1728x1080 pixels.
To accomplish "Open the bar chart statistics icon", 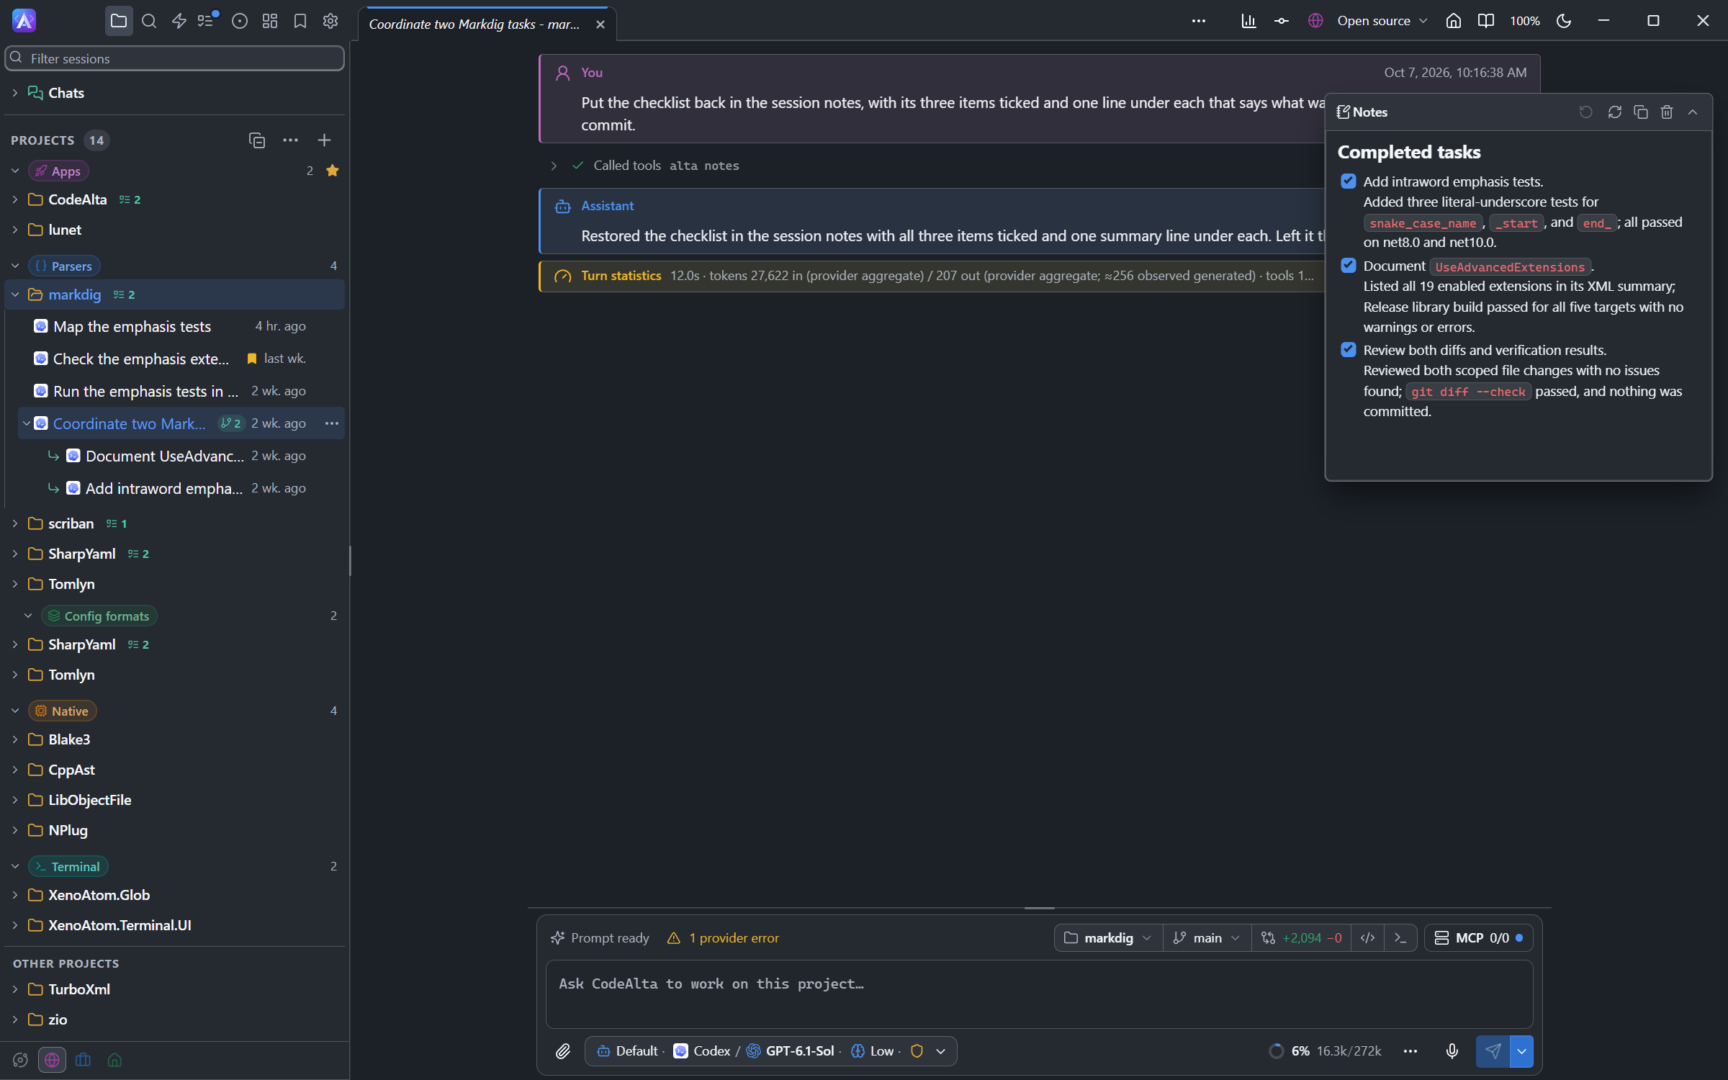I will click(1248, 21).
